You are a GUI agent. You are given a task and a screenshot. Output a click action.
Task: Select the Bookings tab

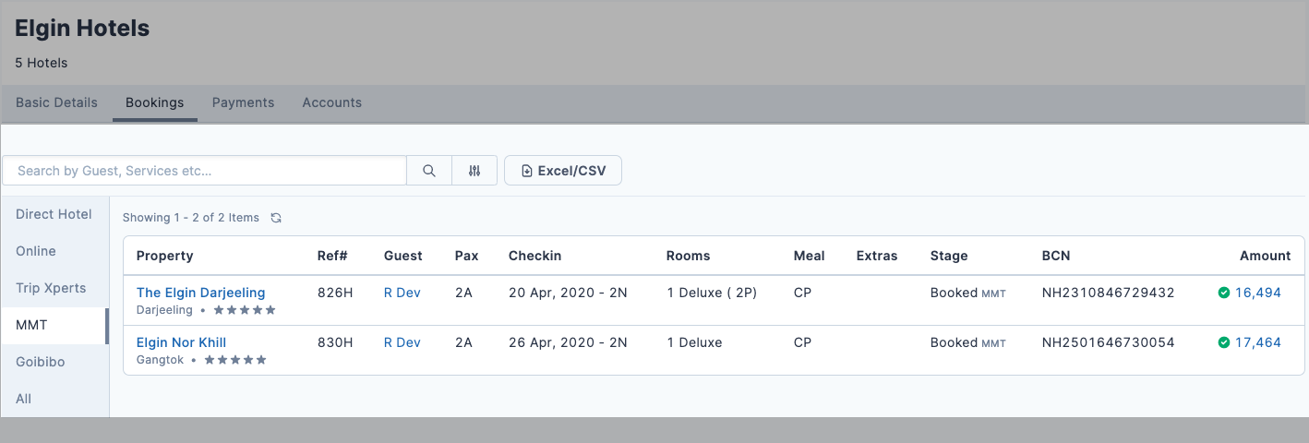point(154,102)
